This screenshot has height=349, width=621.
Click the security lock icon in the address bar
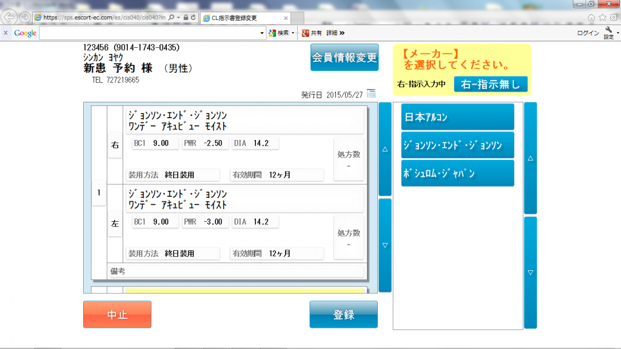click(186, 18)
